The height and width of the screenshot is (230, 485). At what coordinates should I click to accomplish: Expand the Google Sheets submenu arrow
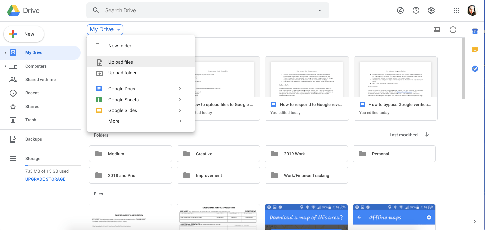coord(180,100)
